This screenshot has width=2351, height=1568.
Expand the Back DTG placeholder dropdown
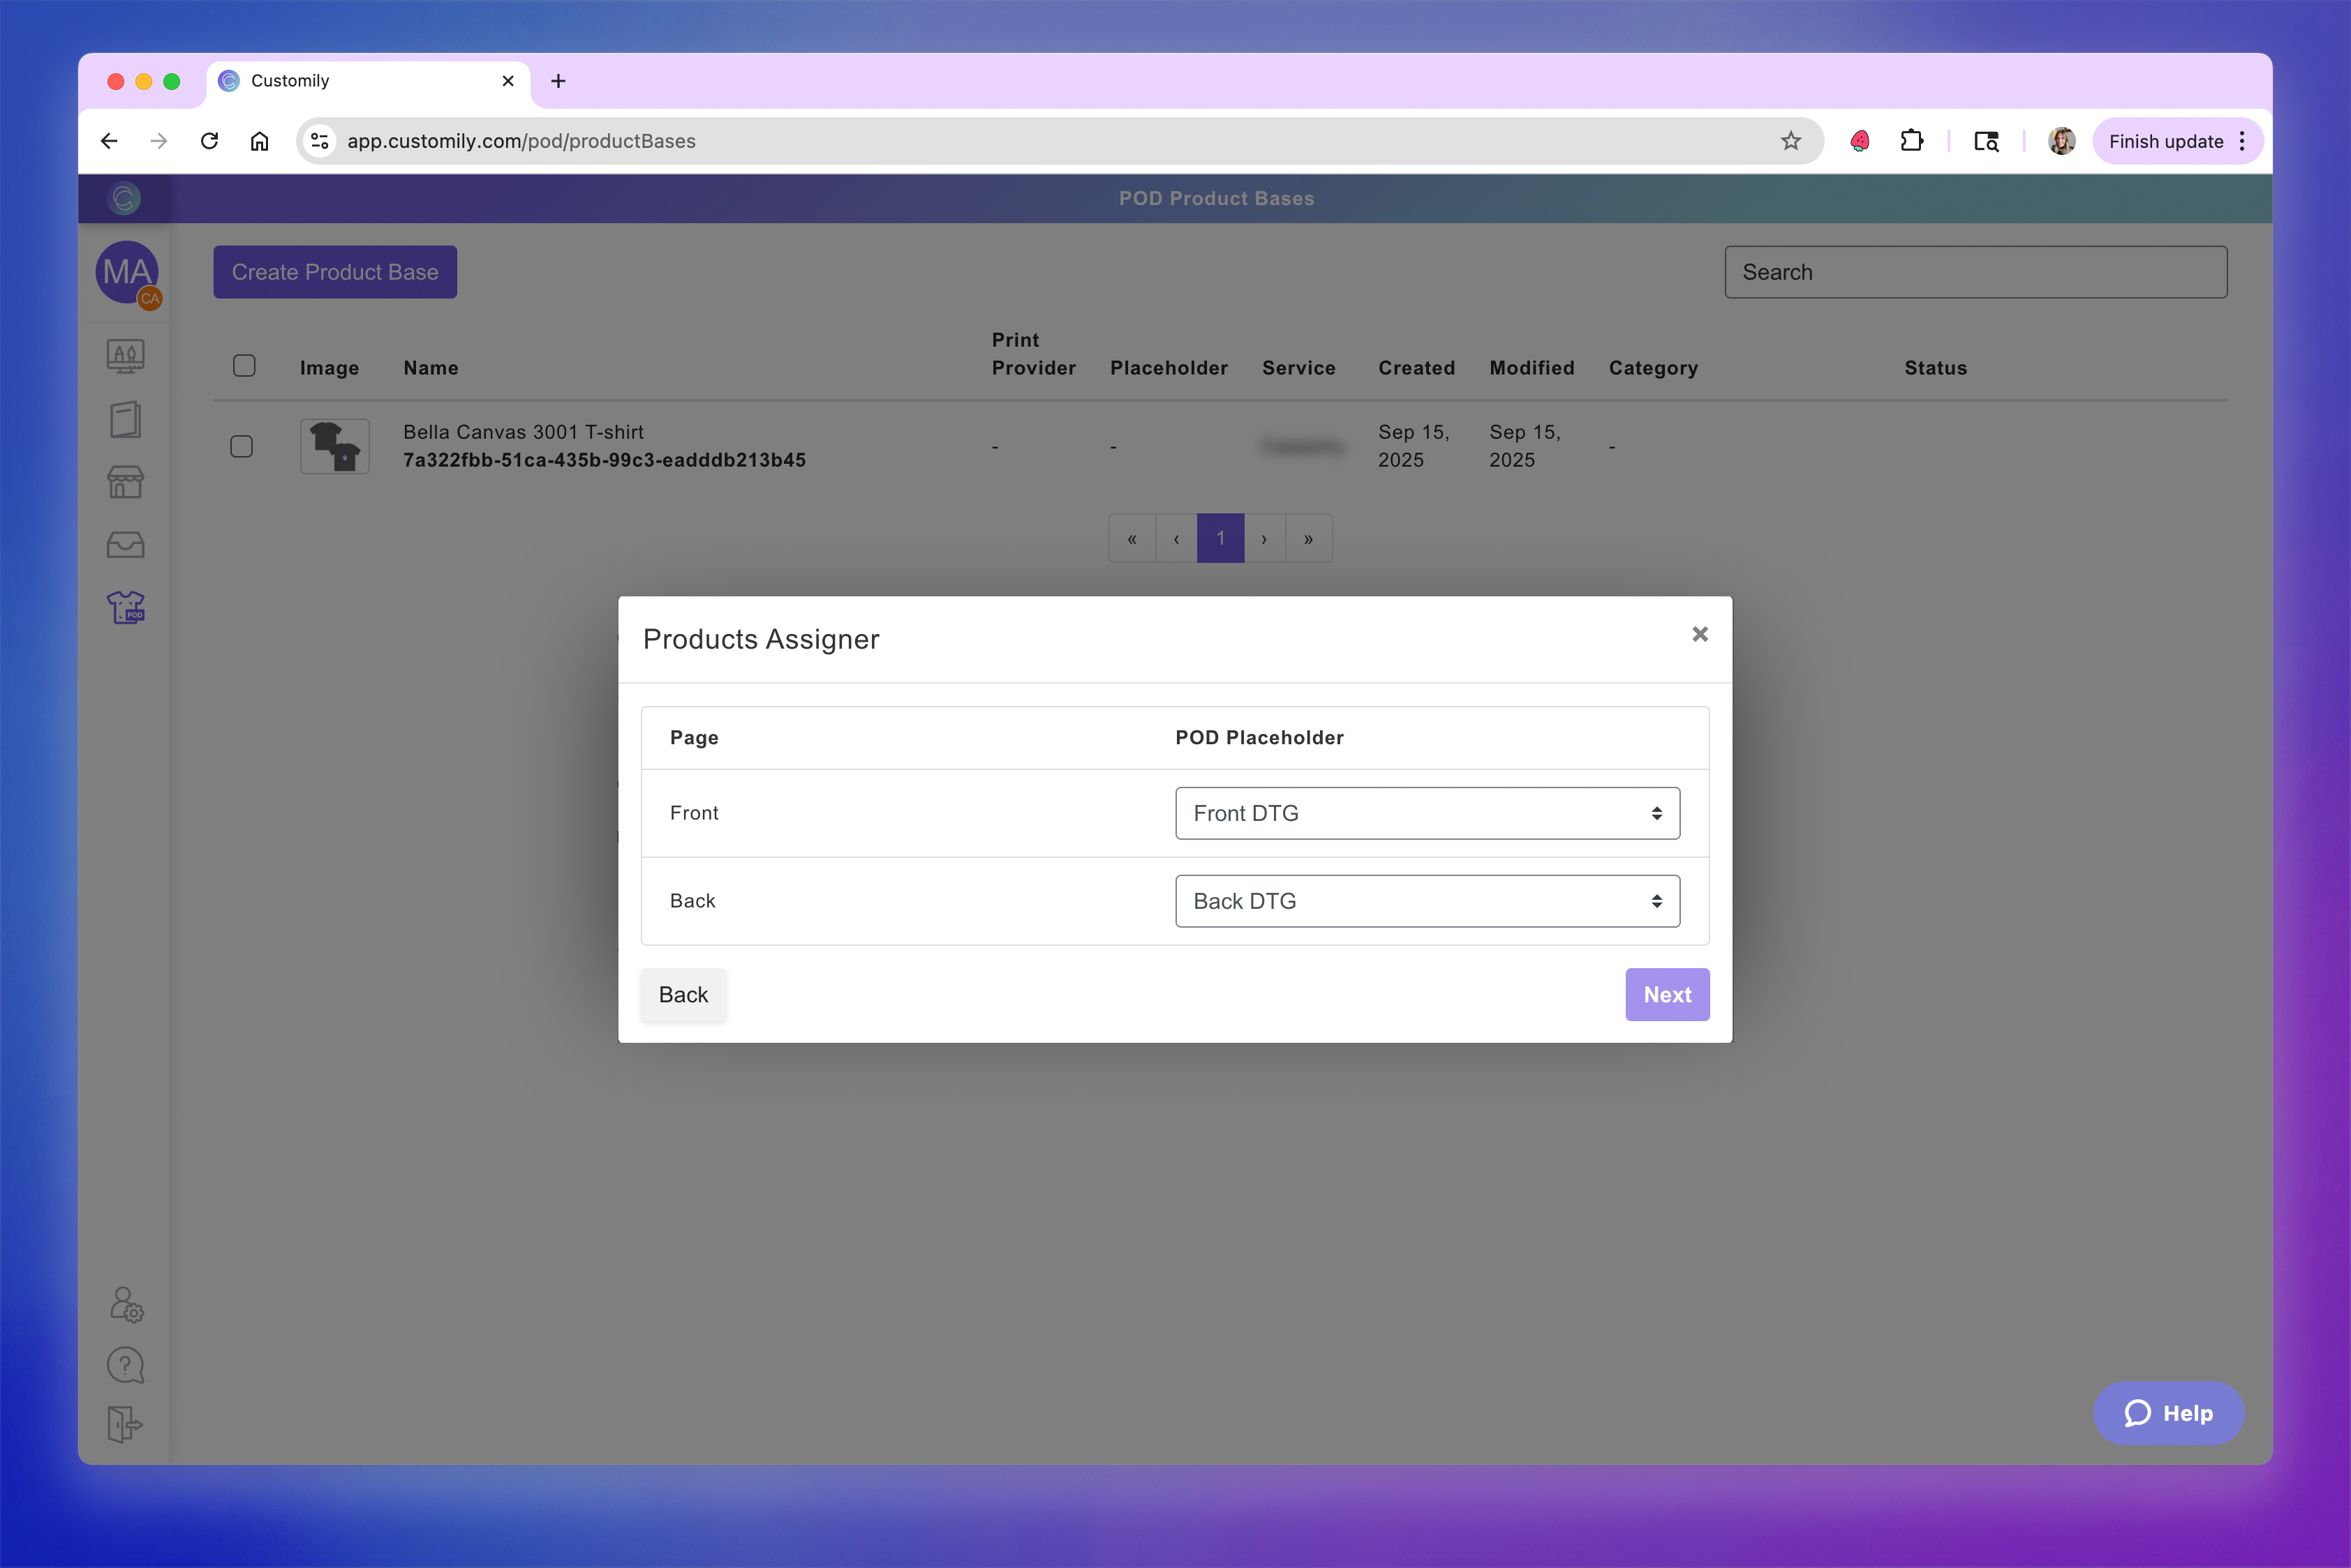pyautogui.click(x=1426, y=901)
